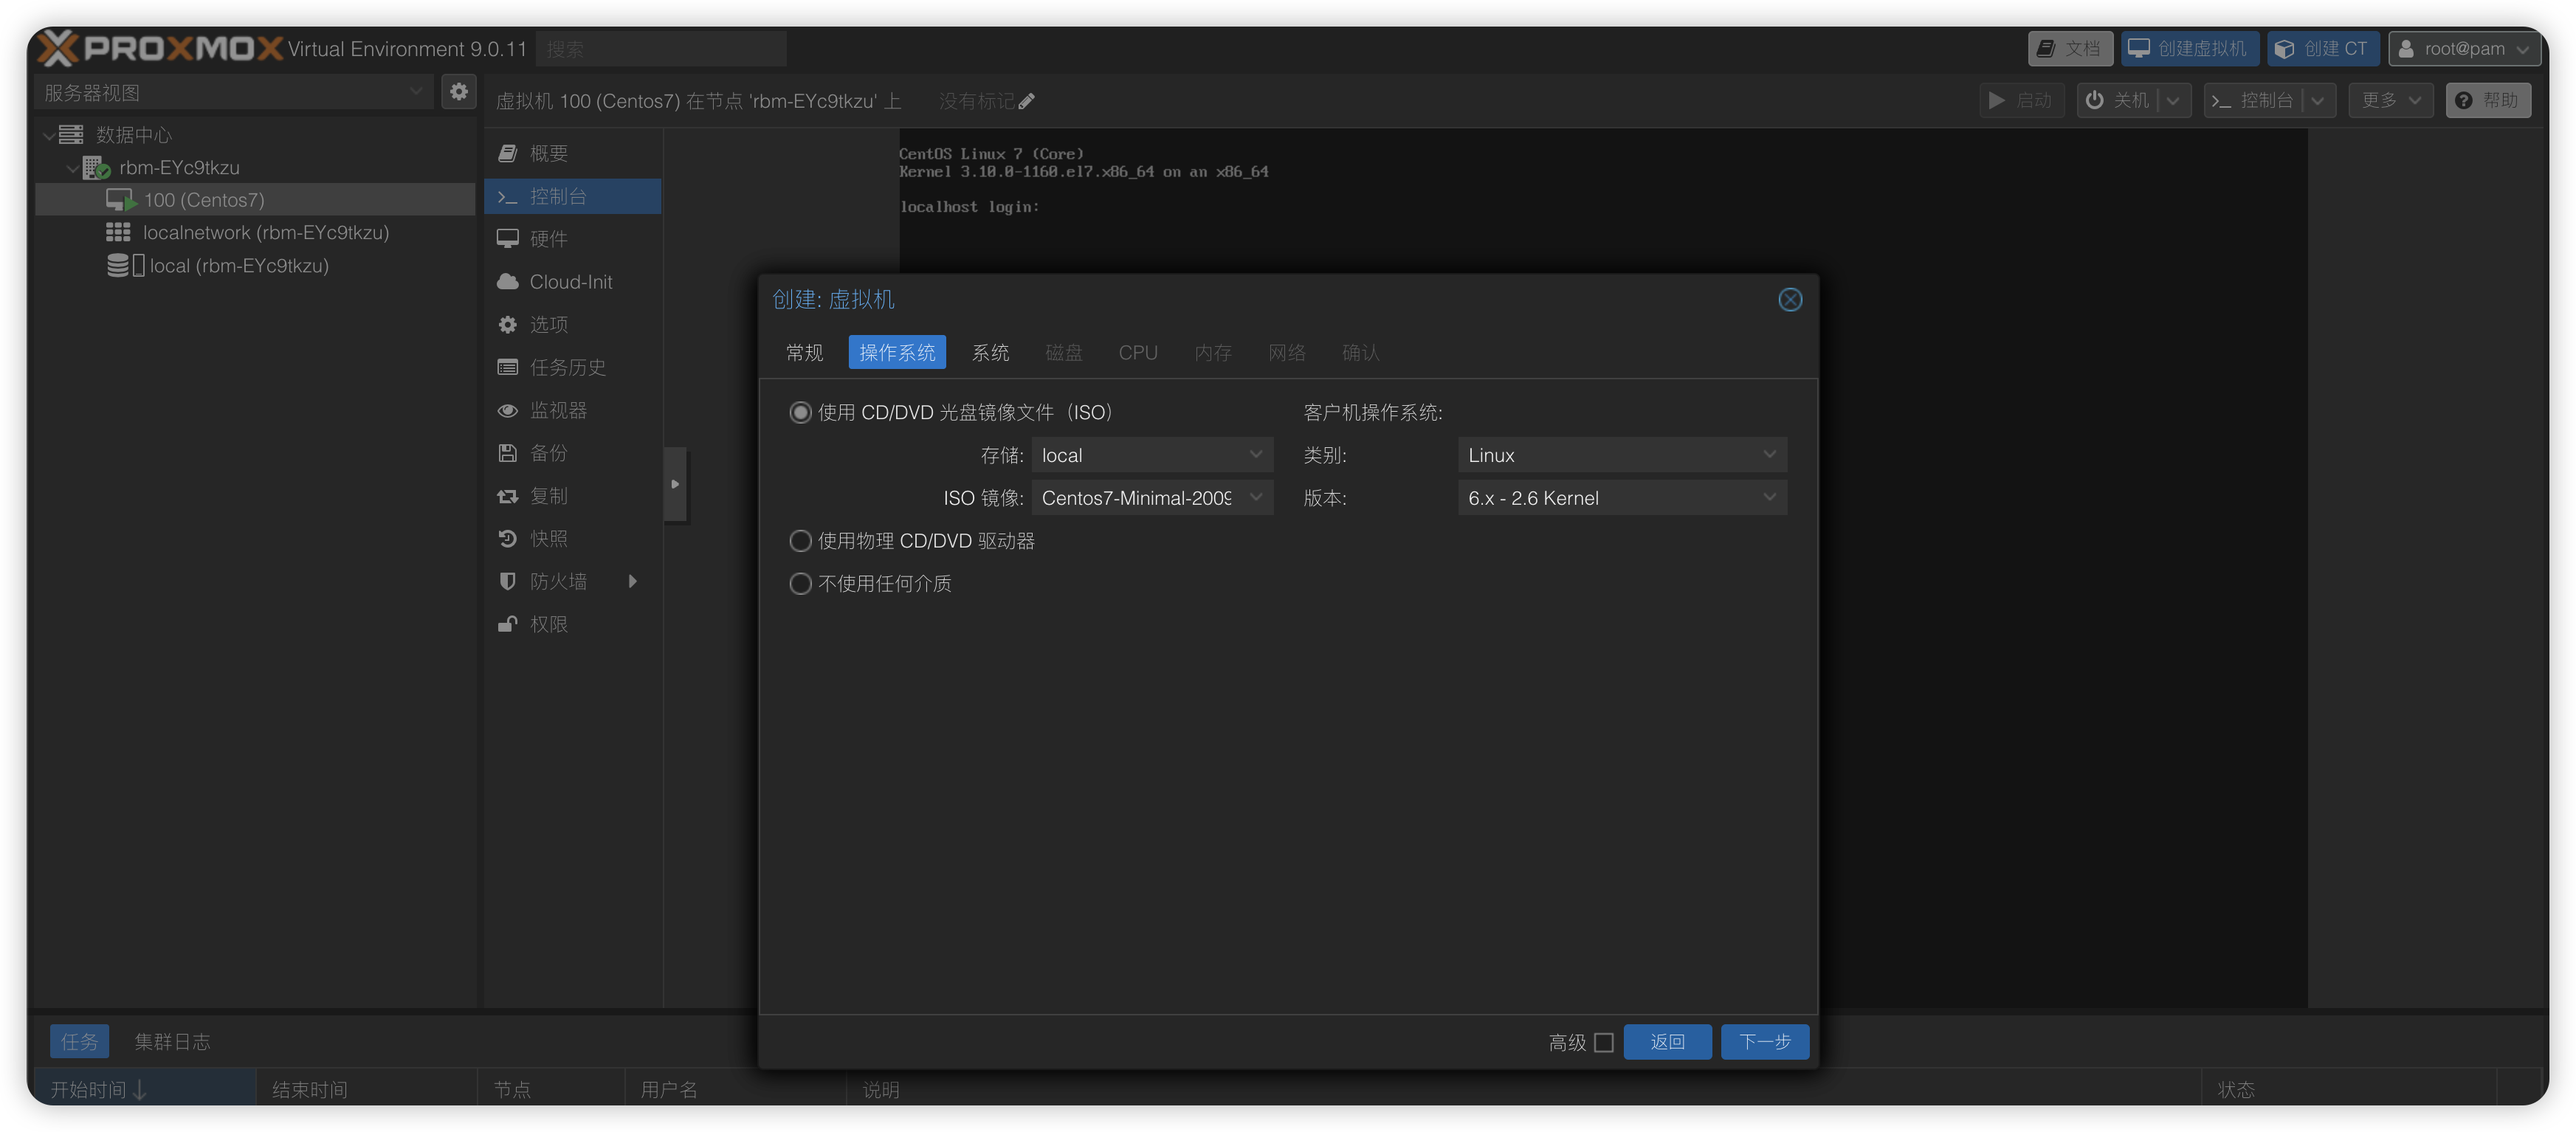Open the Snapshot (快照) panel icon
2576x1132 pixels.
[x=508, y=539]
